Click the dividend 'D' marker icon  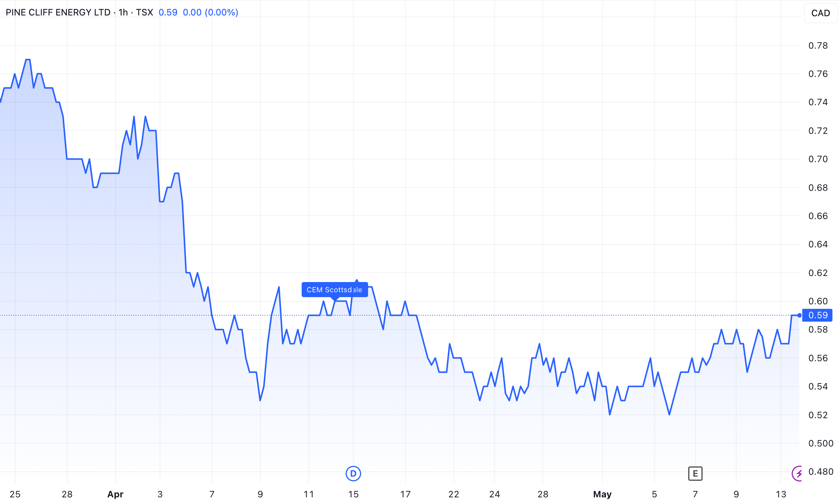[353, 473]
